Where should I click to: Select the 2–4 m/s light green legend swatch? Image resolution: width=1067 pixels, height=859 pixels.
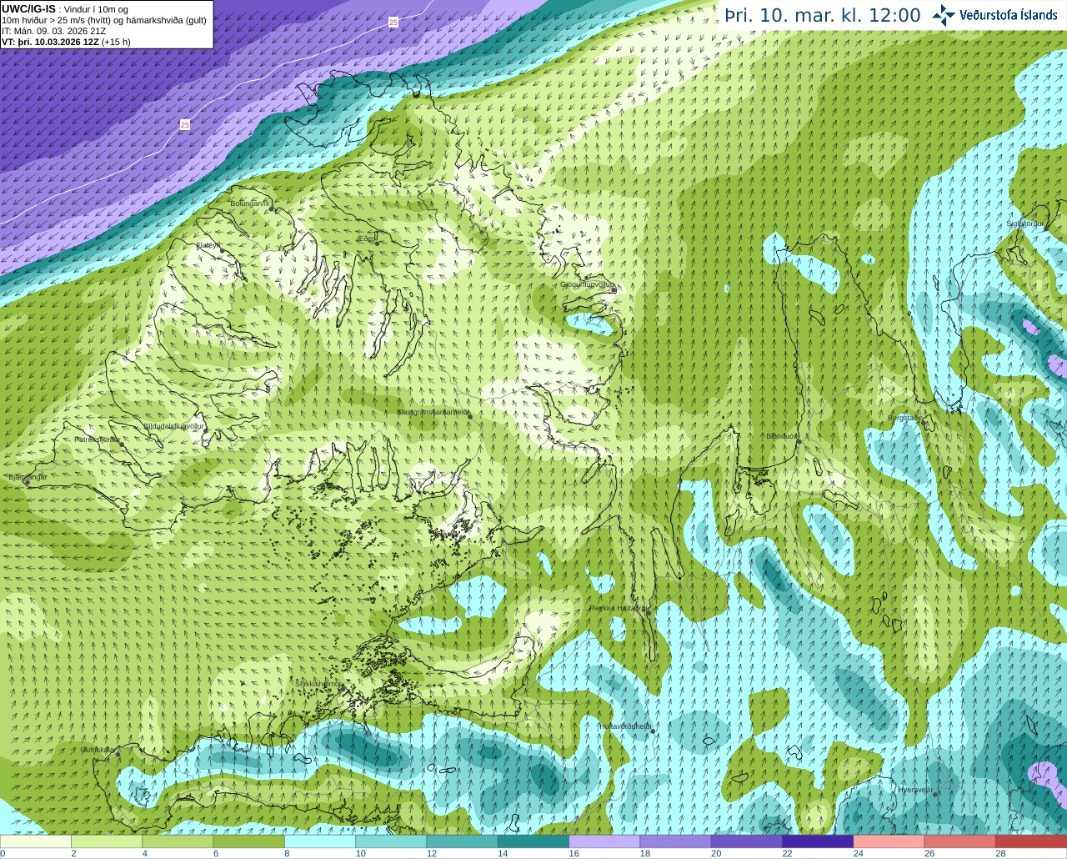coord(107,841)
